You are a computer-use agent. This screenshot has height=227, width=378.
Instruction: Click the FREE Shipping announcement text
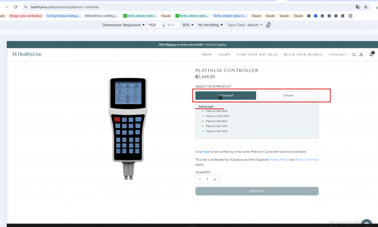pos(181,45)
